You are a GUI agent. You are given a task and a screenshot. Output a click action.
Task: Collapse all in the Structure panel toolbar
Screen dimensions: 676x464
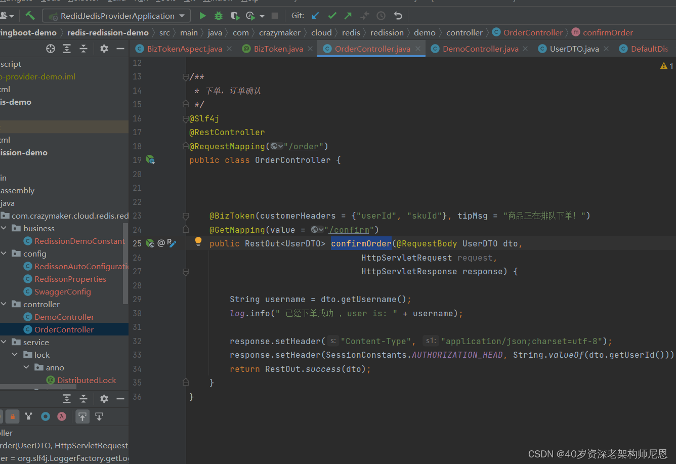[83, 399]
